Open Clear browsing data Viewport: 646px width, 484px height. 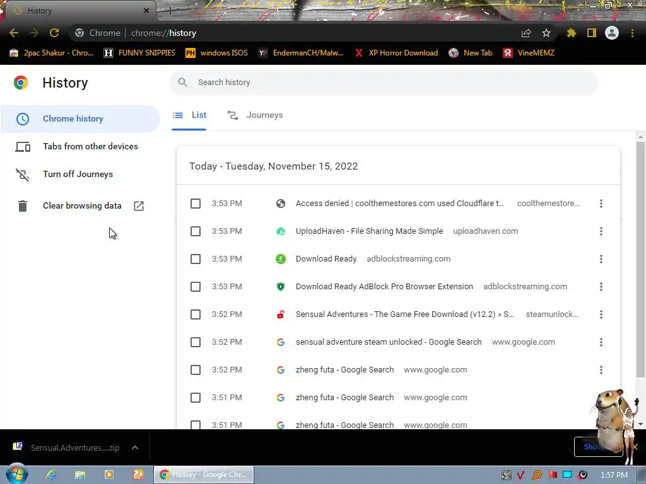80,206
